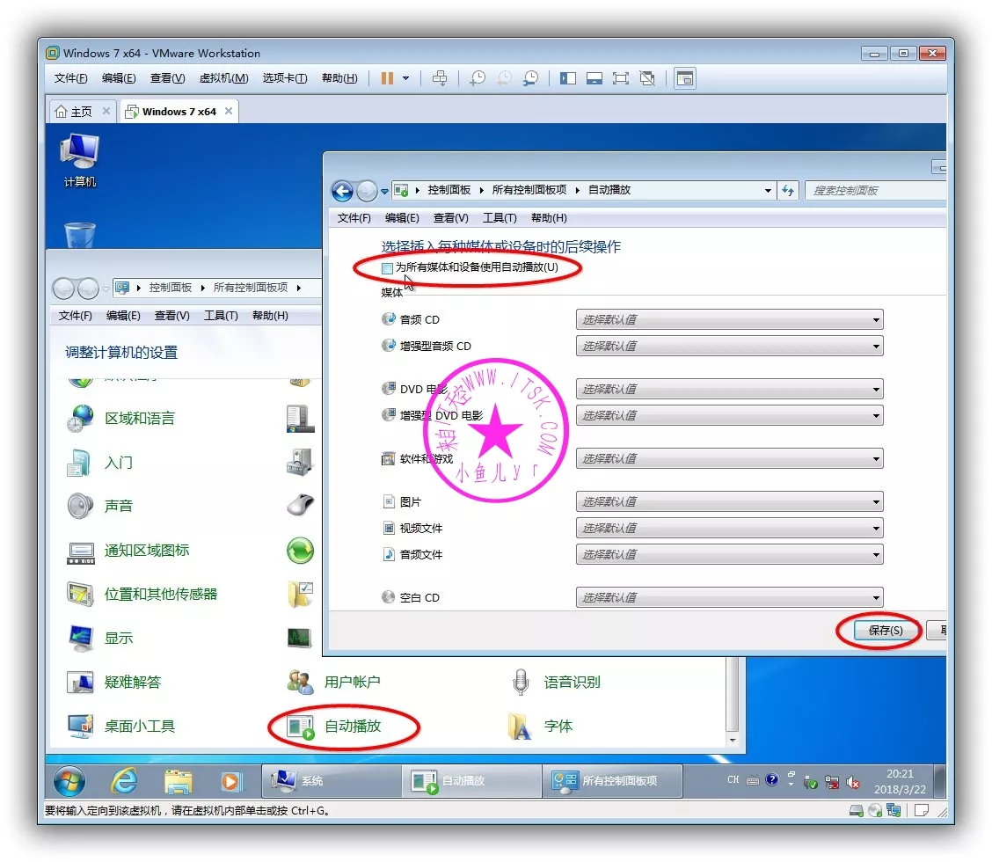Screen dimensions: 992x862
Task: Enter full screen mode via toolbar icon
Action: (621, 78)
